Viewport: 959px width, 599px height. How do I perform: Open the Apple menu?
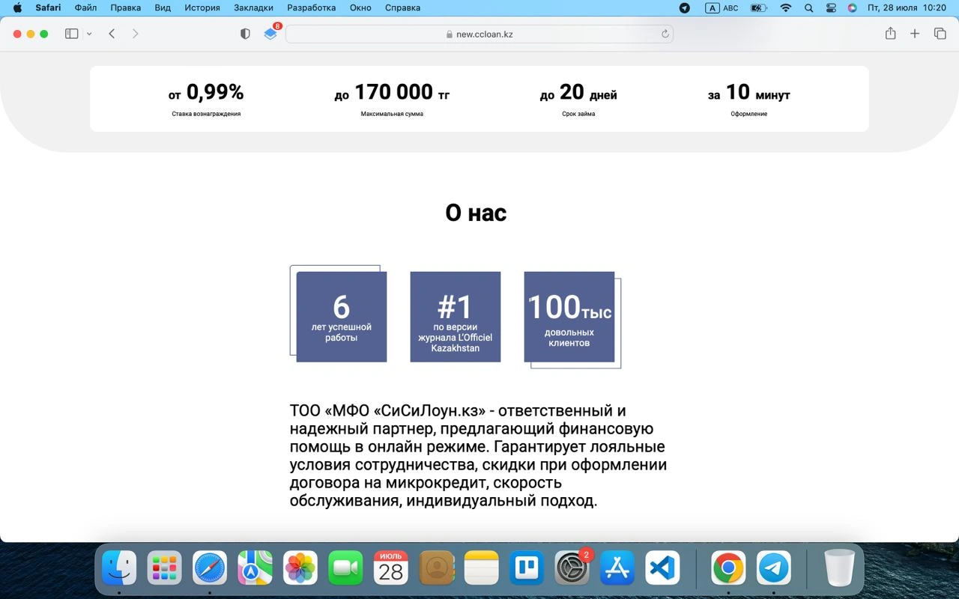coord(17,7)
